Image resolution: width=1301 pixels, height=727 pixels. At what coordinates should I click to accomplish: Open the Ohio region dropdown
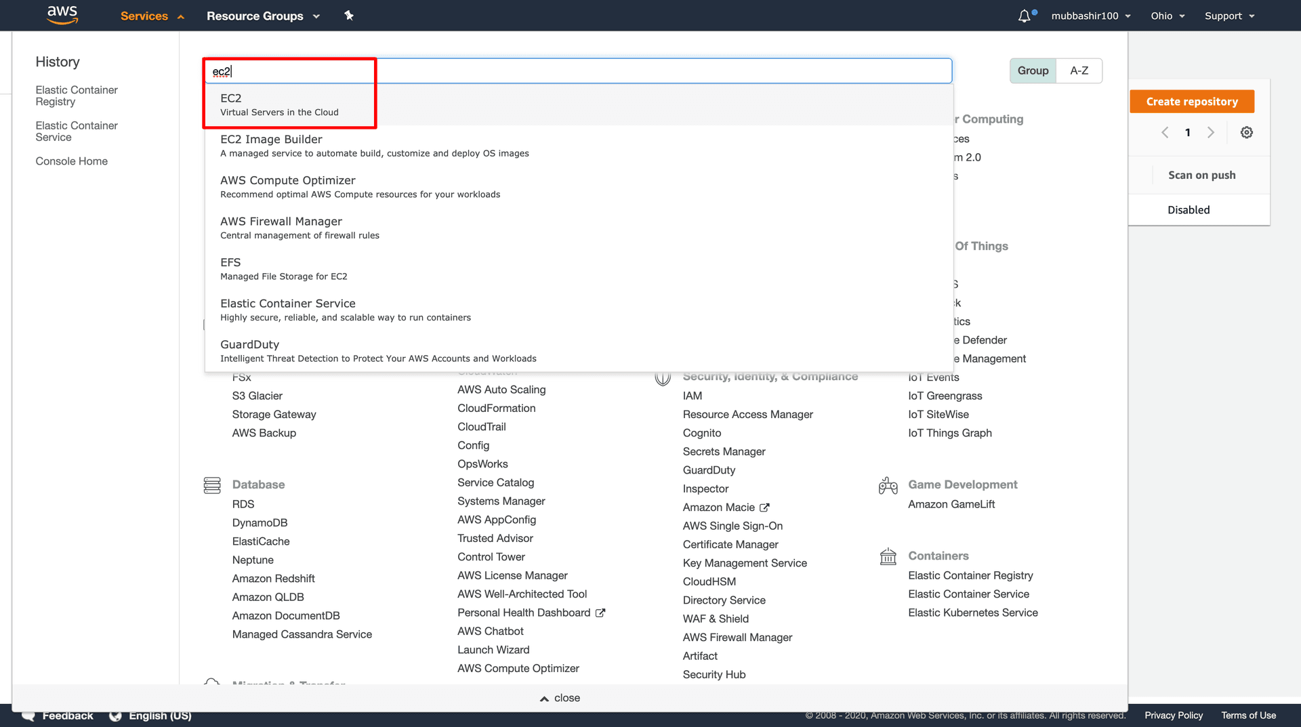[1168, 16]
